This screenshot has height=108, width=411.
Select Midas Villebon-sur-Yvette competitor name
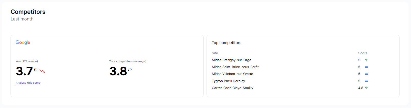[232, 74]
